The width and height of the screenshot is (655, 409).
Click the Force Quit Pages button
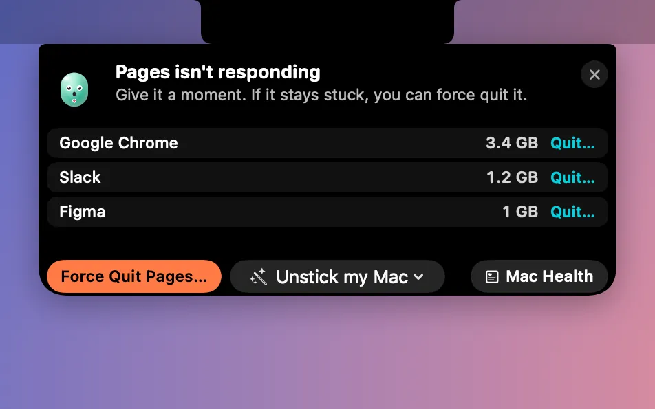[x=134, y=276]
